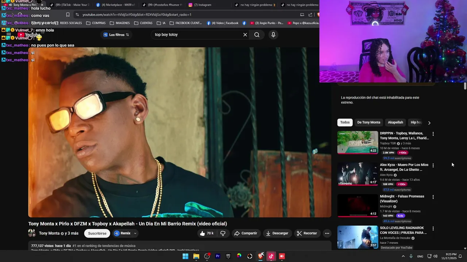Open the 'Pepo x @kazu.oficia' bookmark

point(303,23)
